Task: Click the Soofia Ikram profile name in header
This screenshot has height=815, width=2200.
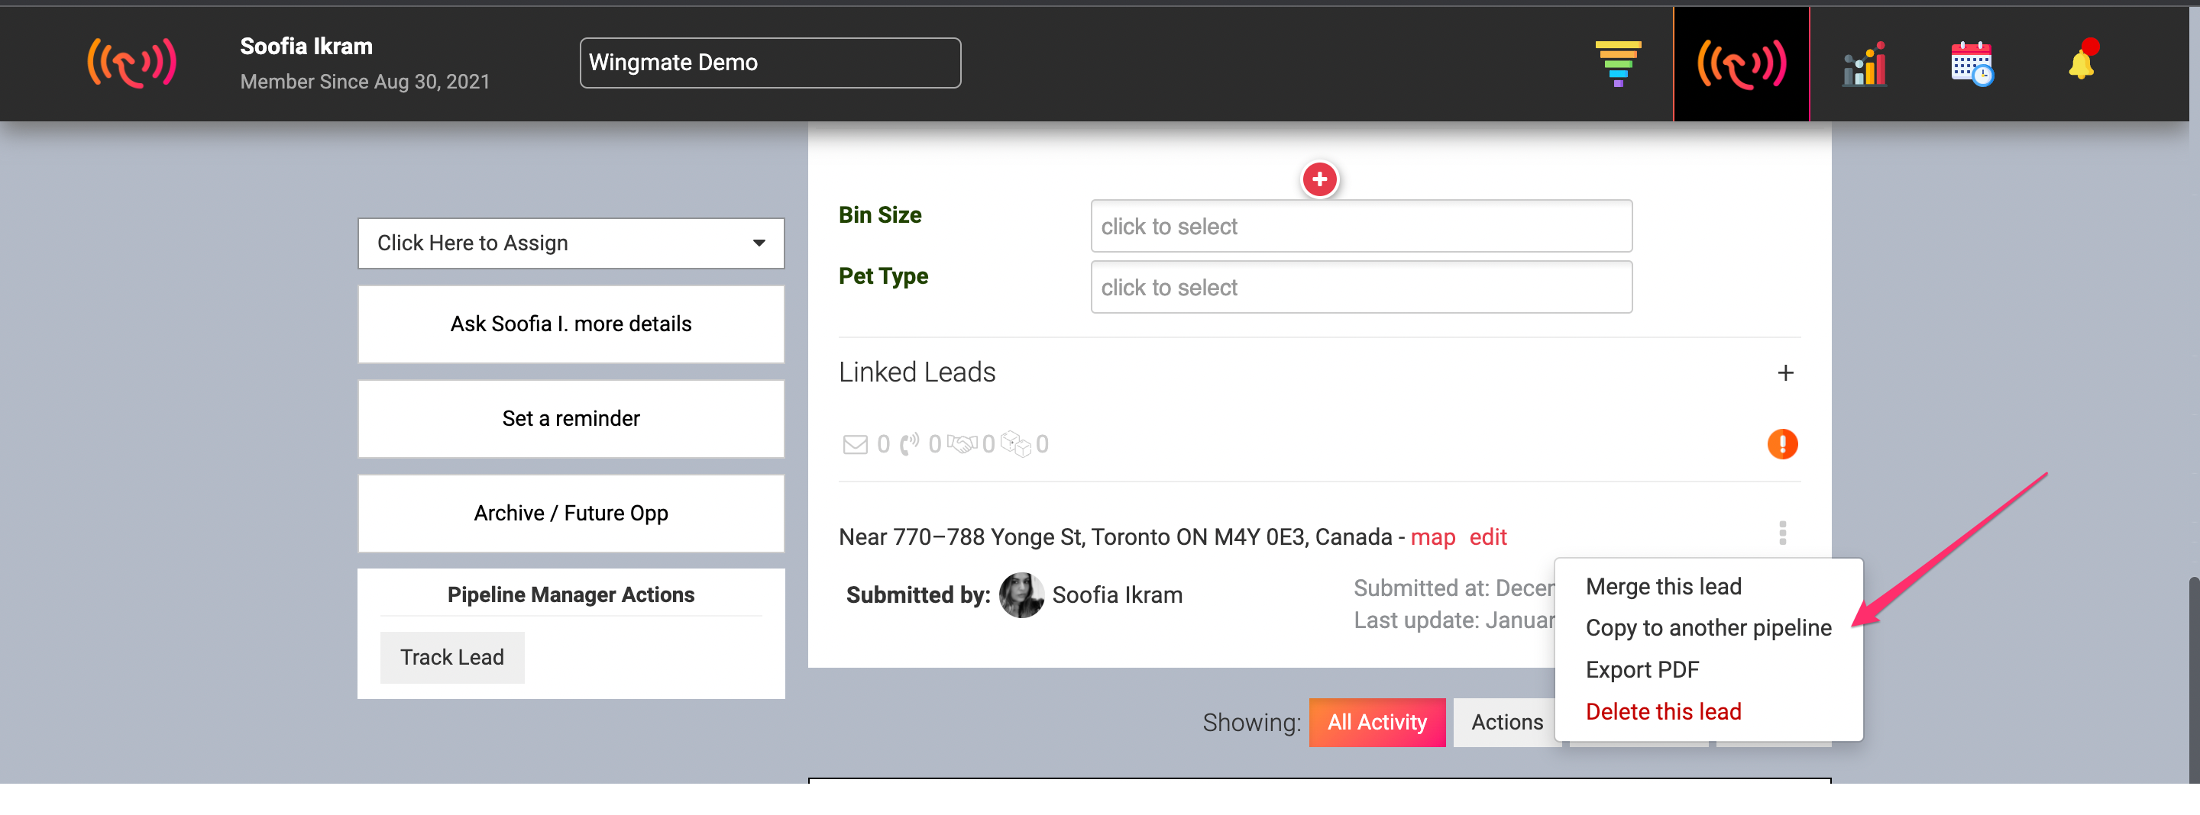Action: pyautogui.click(x=306, y=46)
